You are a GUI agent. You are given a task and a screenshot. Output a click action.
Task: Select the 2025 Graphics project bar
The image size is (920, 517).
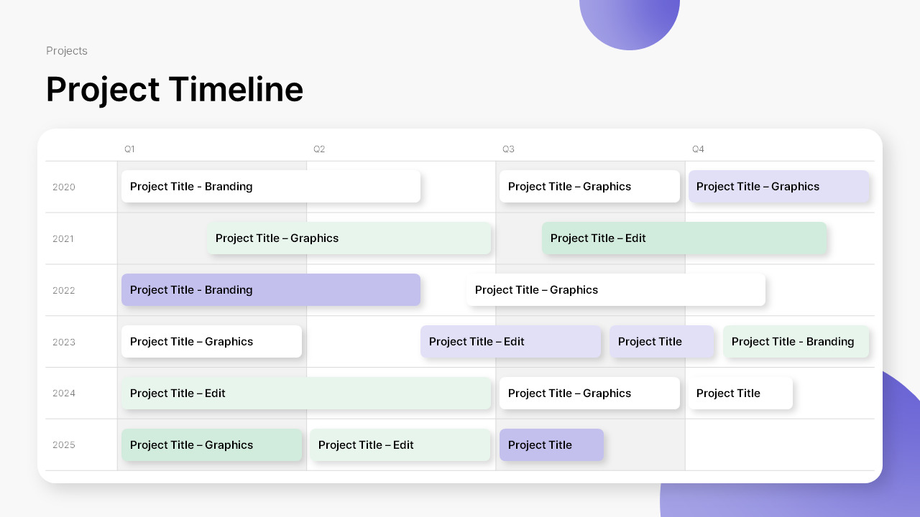211,445
